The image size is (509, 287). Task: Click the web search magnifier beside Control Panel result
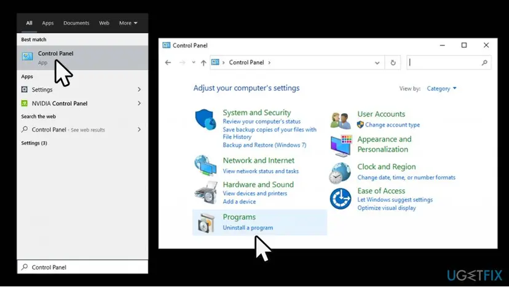[x=25, y=129]
